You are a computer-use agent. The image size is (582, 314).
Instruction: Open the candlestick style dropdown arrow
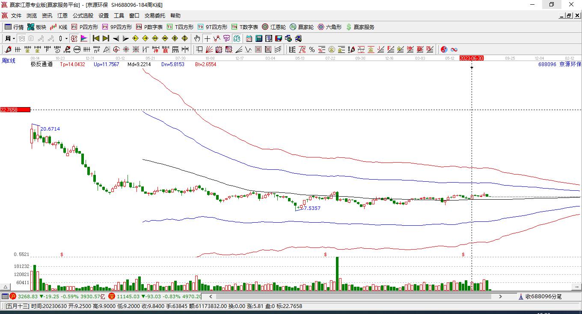66,38
